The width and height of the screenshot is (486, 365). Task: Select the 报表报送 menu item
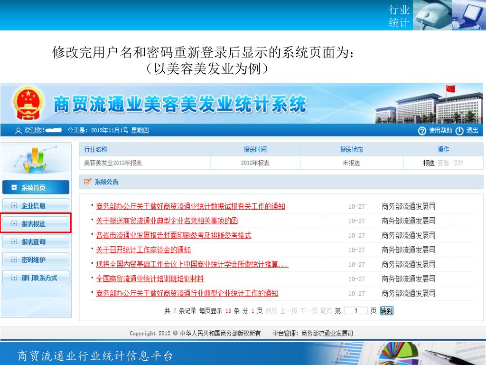[x=36, y=223]
